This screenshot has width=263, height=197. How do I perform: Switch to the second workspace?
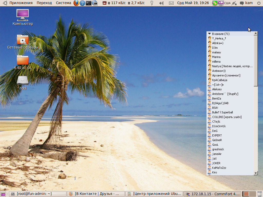coord(253,194)
